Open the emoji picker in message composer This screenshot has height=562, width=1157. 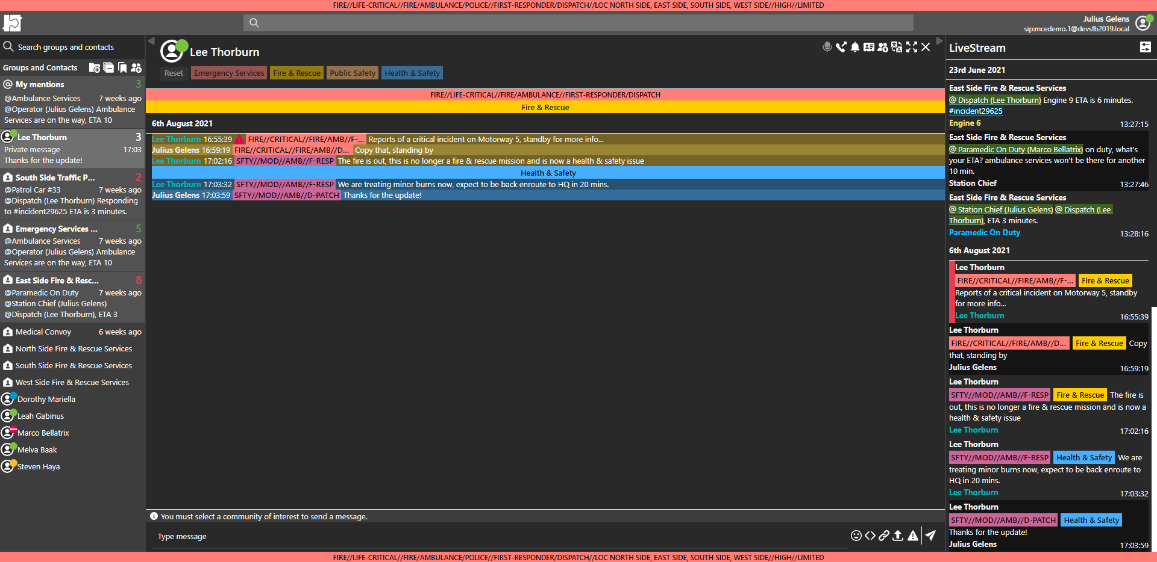point(856,536)
